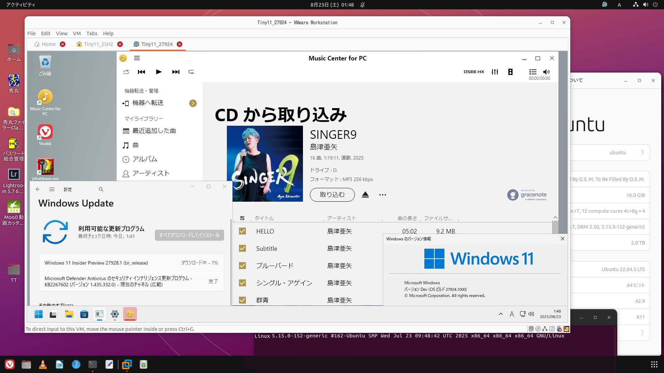Click the Music Center volume icon
The width and height of the screenshot is (664, 373).
tap(546, 72)
